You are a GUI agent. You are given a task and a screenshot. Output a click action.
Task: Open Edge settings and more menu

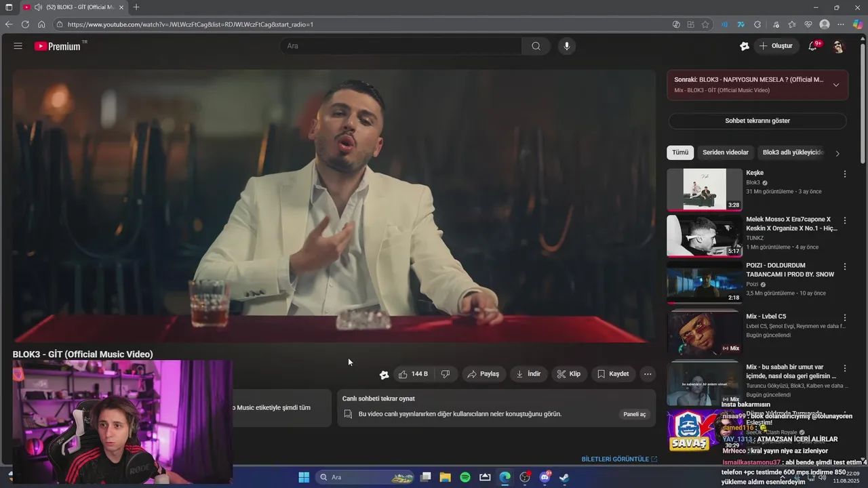pos(842,24)
